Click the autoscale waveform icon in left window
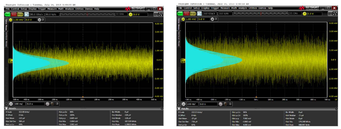The image size is (341, 129). click(x=26, y=14)
